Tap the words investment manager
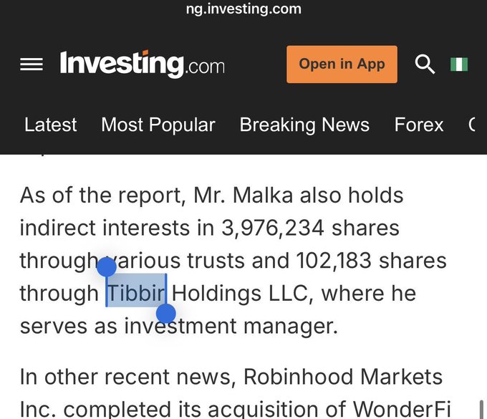Screen dimensions: 487x419 pos(231,326)
